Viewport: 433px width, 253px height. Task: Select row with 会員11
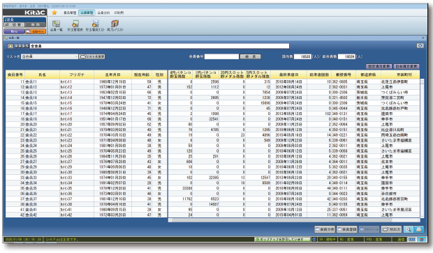point(212,82)
